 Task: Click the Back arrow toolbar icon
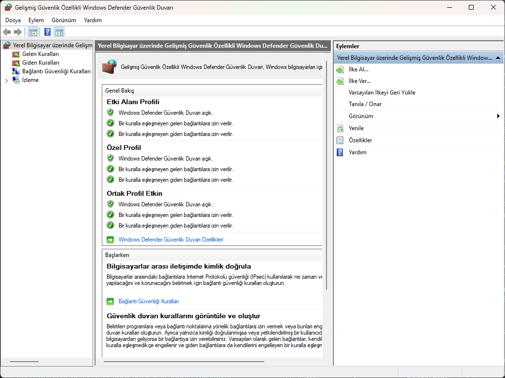(7, 32)
